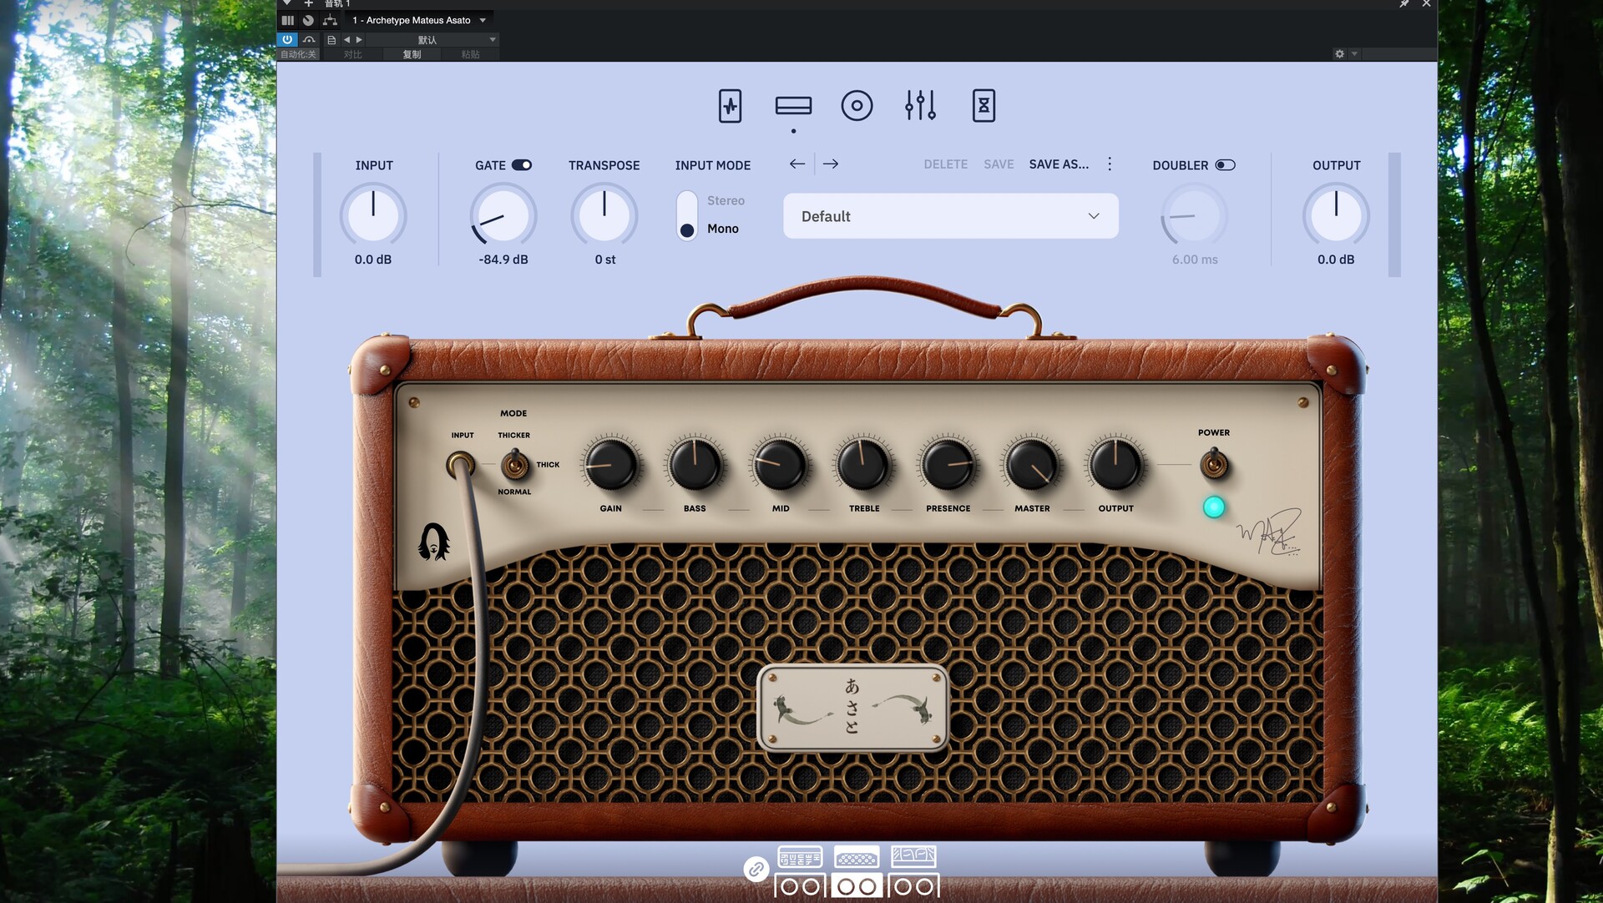Toggle the GATE switch off
Viewport: 1603px width, 903px height.
click(522, 165)
